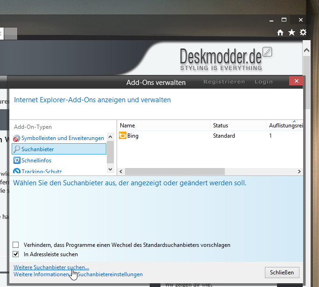Click the Auflistungsreihenfolge column header
The width and height of the screenshot is (319, 287).
[284, 126]
